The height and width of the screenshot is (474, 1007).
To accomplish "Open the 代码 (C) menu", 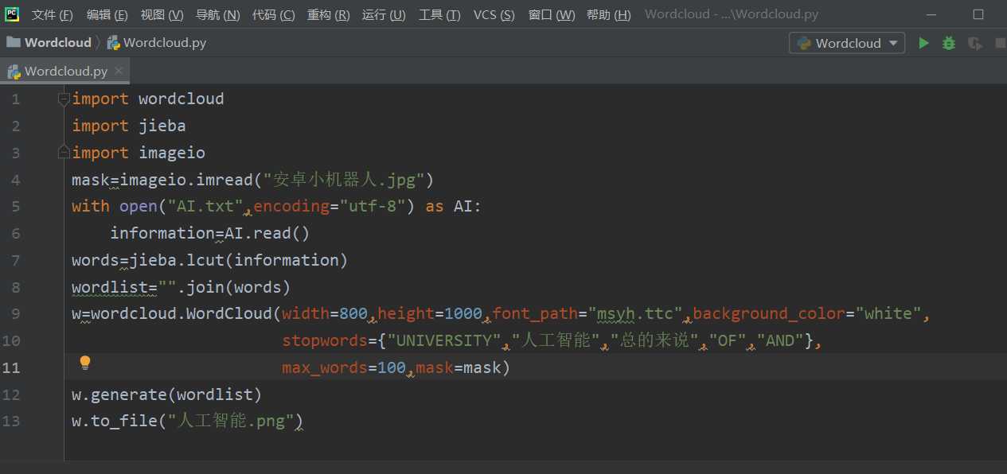I will click(273, 15).
